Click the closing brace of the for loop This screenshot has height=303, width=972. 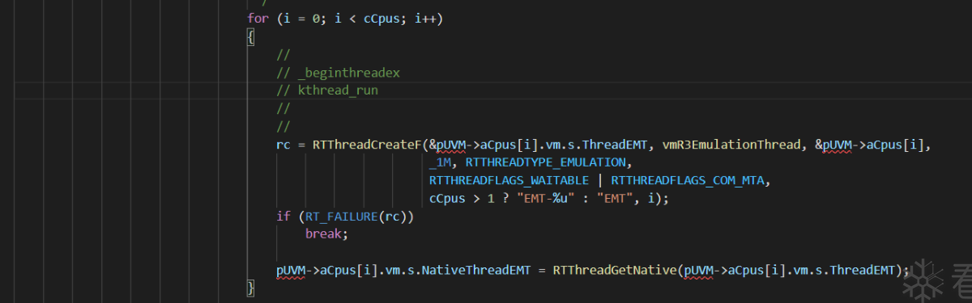pyautogui.click(x=251, y=288)
